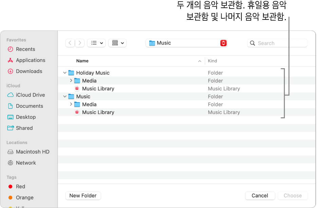Image resolution: width=317 pixels, height=208 pixels.
Task: Select Music Library name under Holiday Music
Action: pos(98,88)
